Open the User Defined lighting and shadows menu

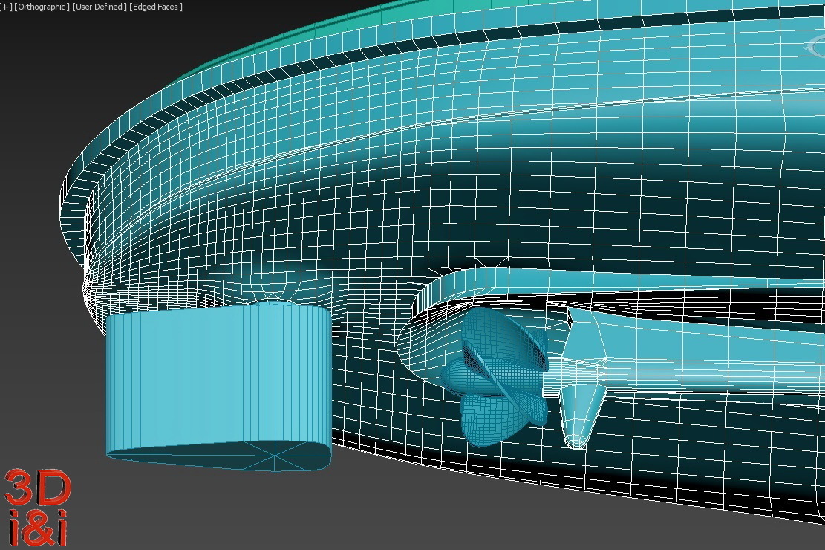click(100, 7)
